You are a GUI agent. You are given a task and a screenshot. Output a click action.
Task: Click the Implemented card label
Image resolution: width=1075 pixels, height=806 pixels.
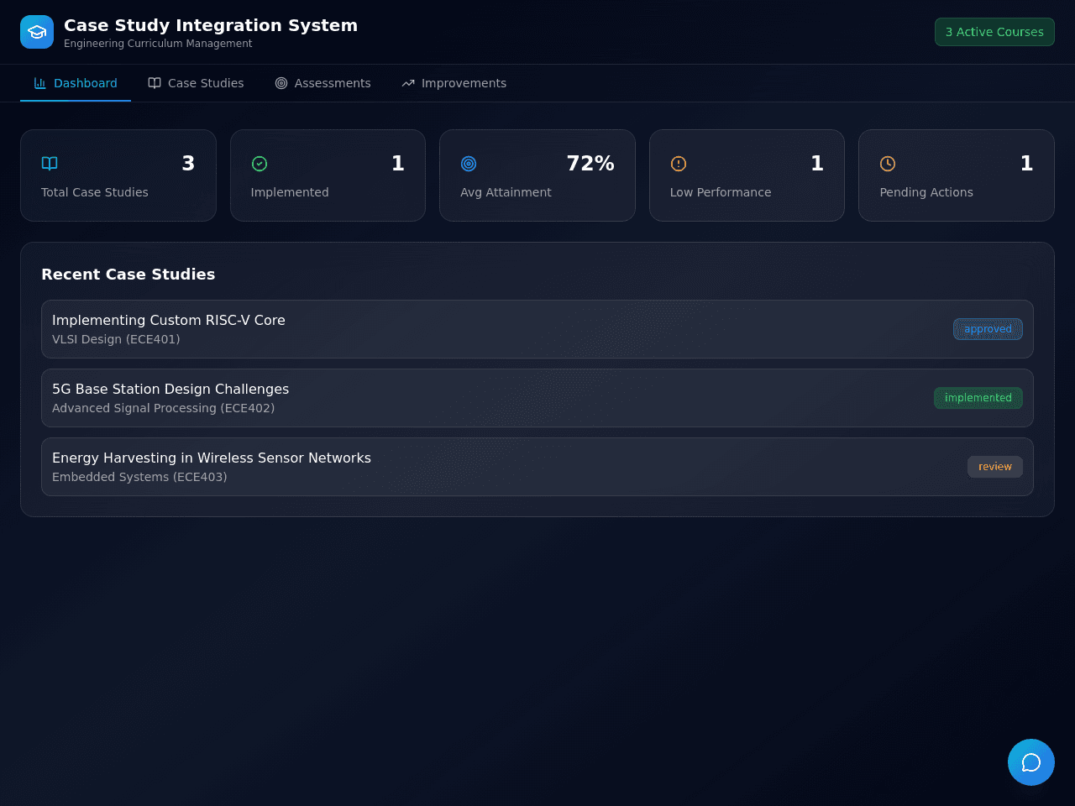click(x=290, y=192)
